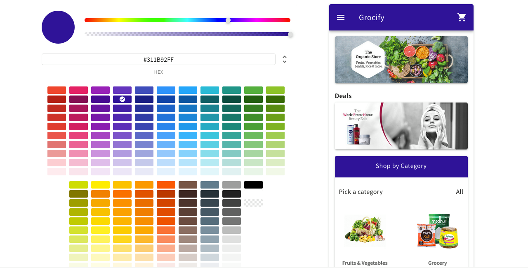The width and height of the screenshot is (528, 268).
Task: Cycle color format with the up chevron
Action: (285, 56)
